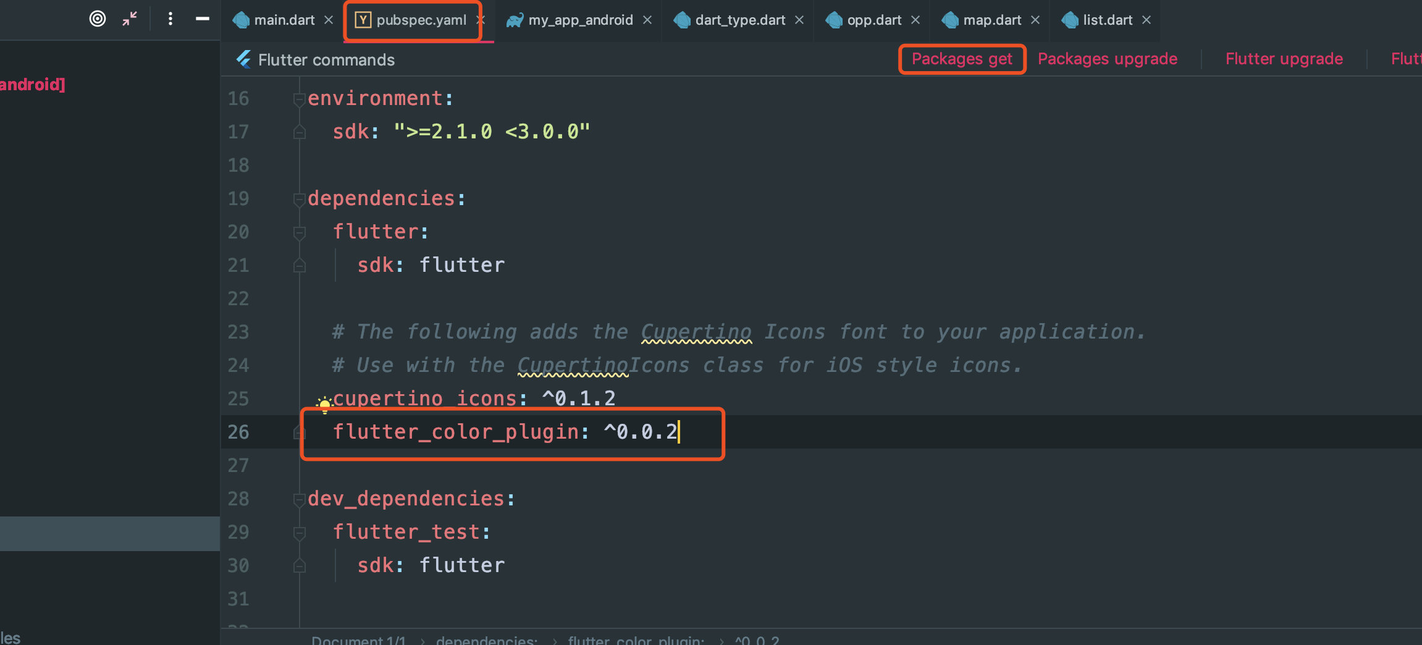
Task: Click the CupertinoIcons word in comment
Action: click(604, 365)
